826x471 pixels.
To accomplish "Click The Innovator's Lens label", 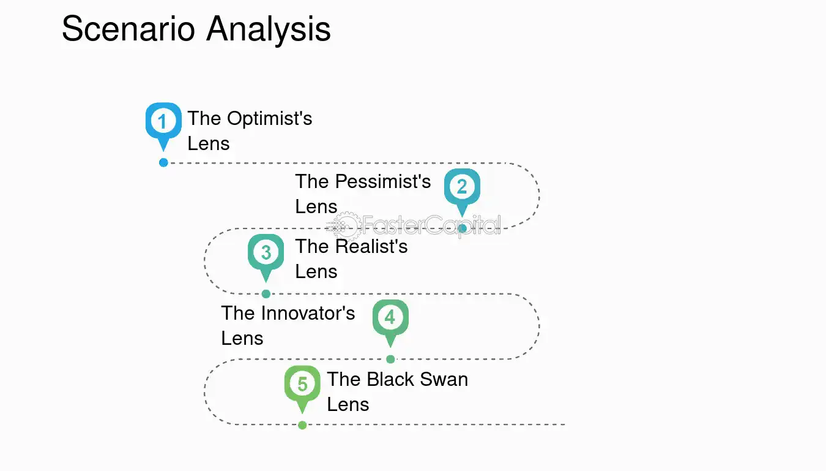I will click(x=288, y=325).
